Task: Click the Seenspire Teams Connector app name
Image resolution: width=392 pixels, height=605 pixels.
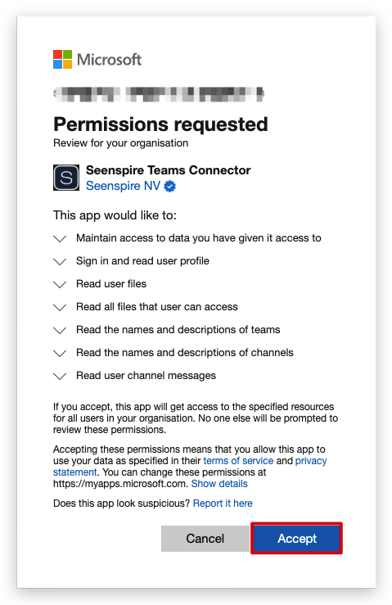Action: click(x=169, y=170)
